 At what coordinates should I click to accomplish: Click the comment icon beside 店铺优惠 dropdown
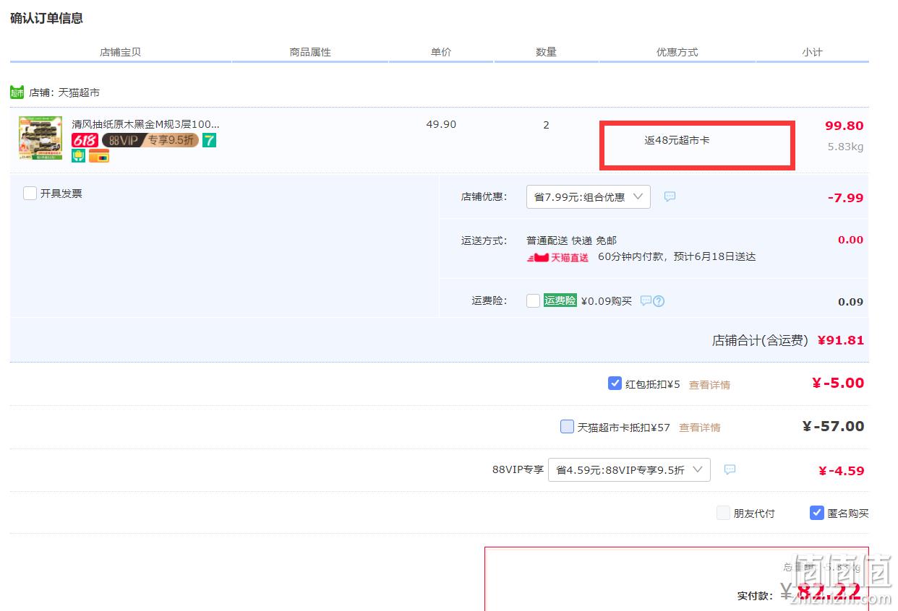tap(670, 196)
